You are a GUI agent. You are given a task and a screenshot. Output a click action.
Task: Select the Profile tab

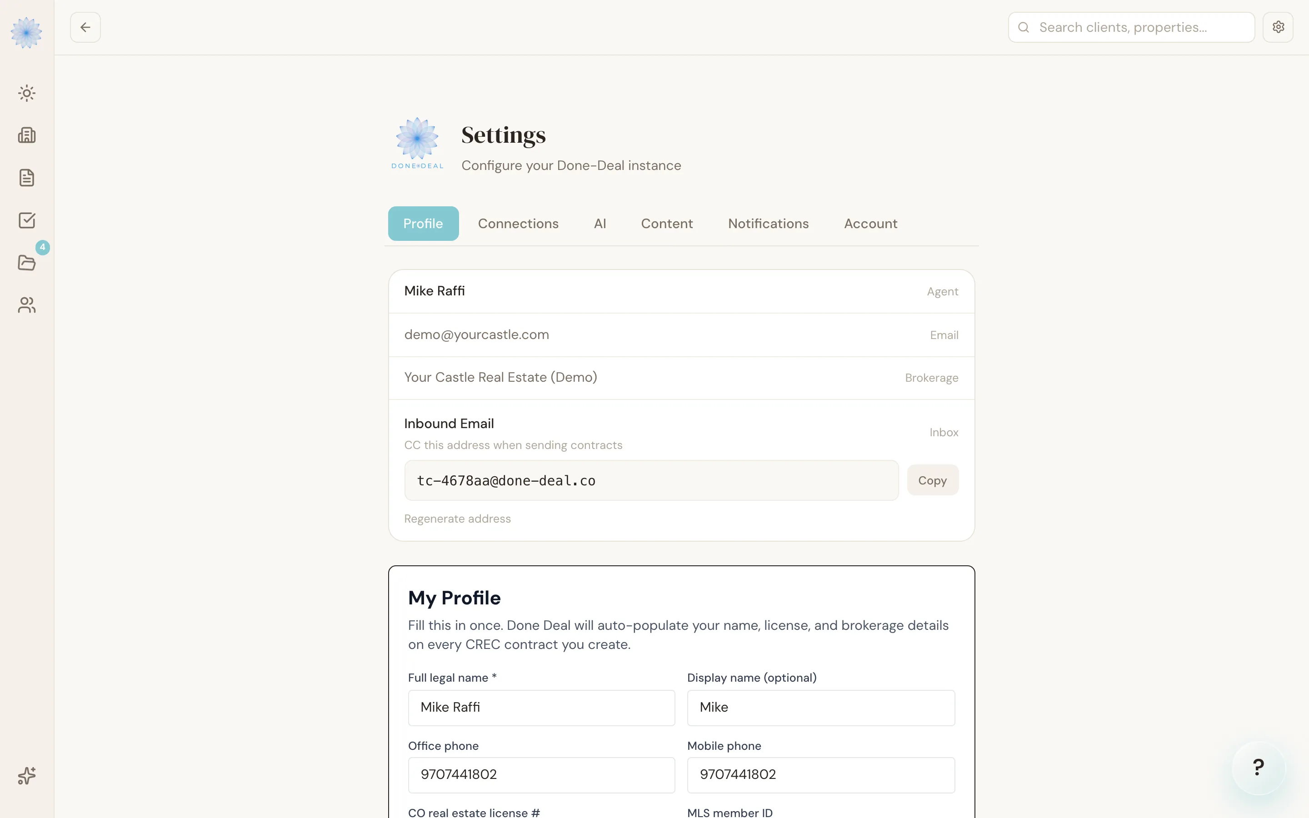pos(423,224)
